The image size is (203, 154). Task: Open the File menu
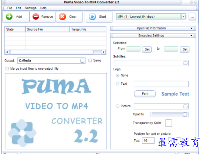10,8
